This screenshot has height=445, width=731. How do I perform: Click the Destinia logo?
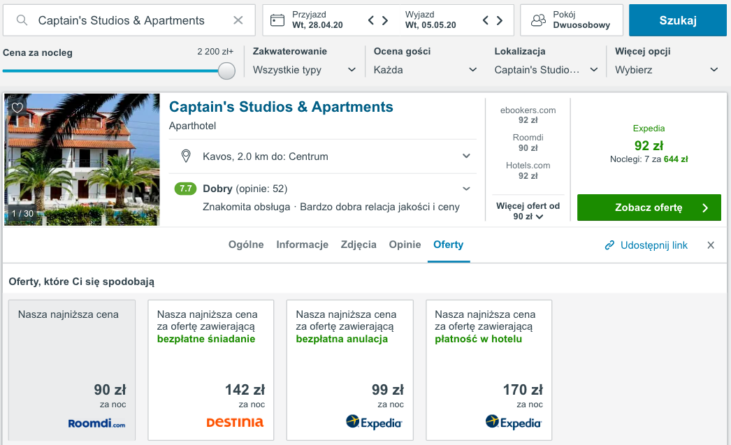point(235,422)
